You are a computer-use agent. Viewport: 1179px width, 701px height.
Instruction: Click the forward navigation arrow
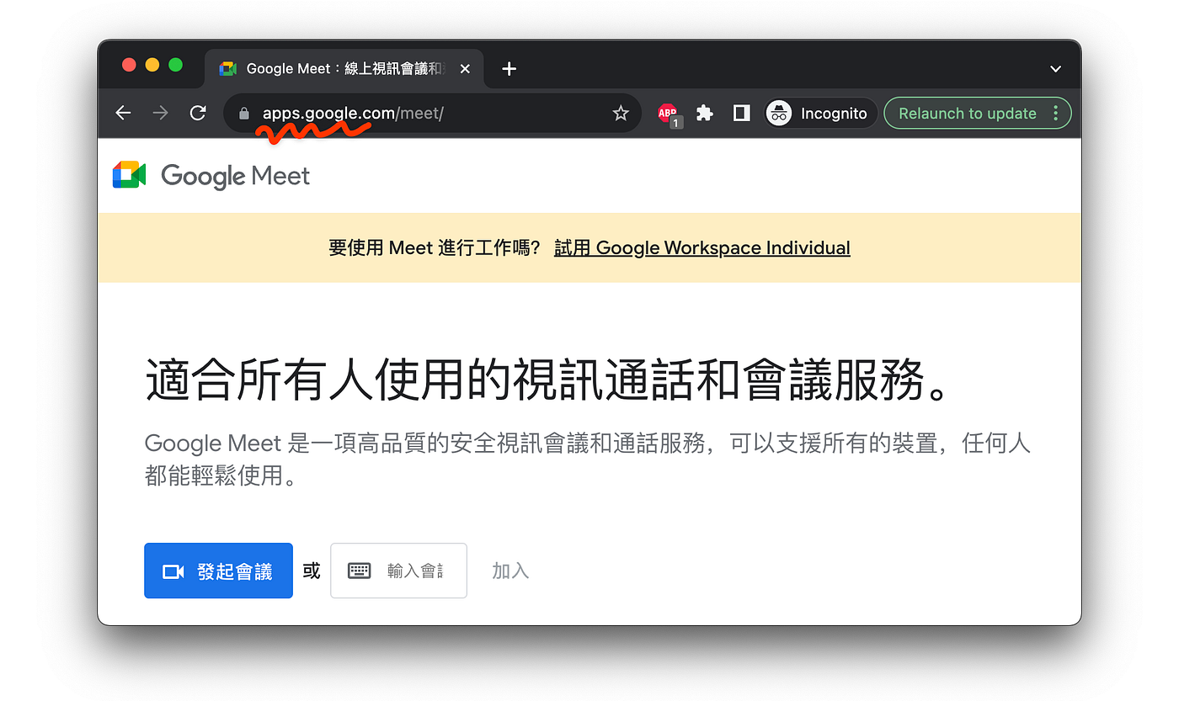160,113
